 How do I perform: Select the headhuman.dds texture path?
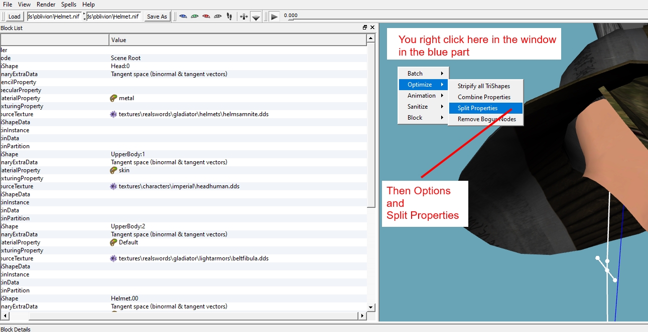pyautogui.click(x=179, y=186)
